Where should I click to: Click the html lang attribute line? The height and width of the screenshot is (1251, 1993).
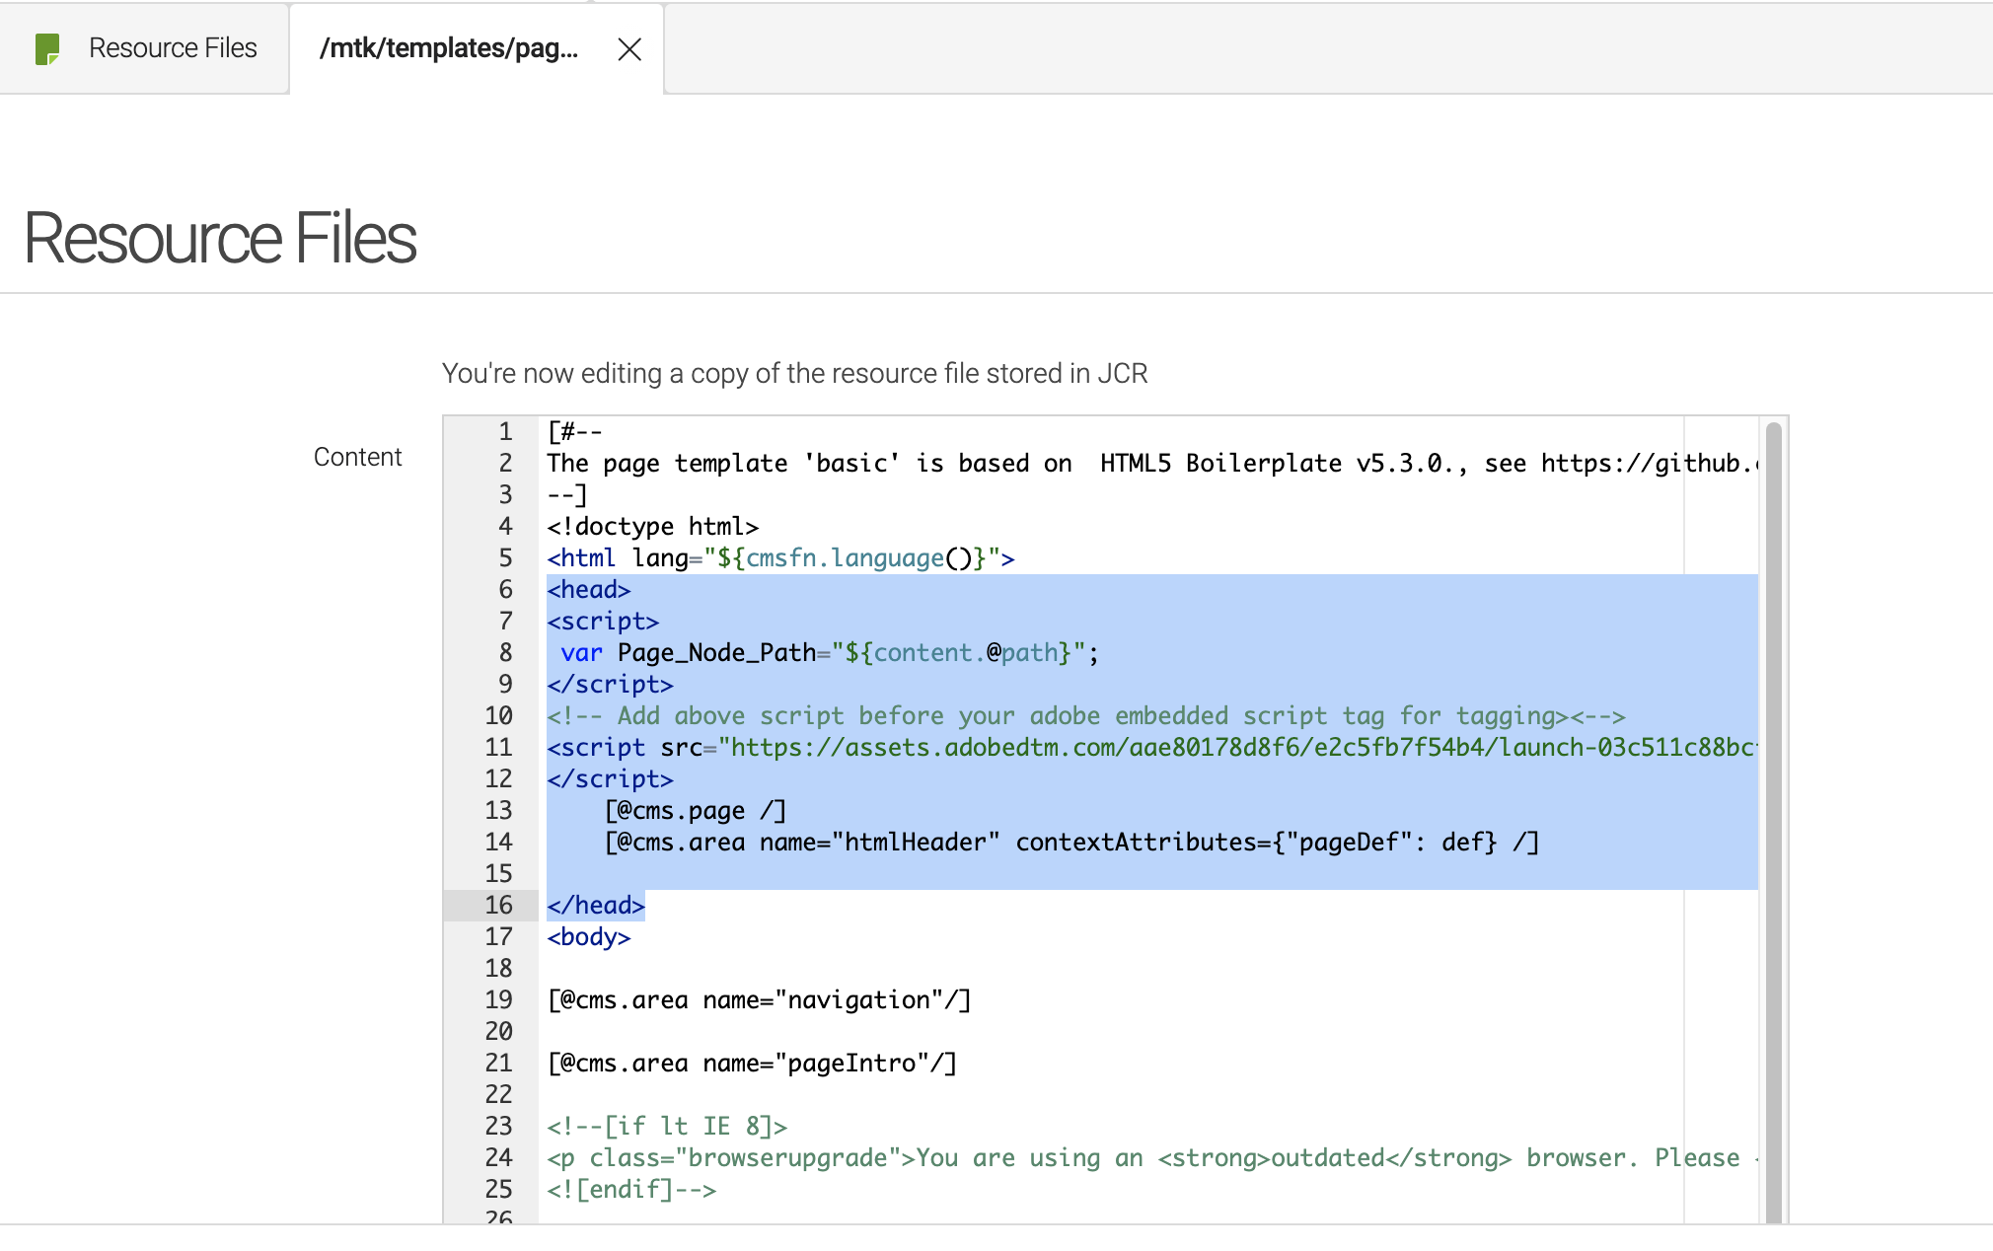click(x=781, y=557)
